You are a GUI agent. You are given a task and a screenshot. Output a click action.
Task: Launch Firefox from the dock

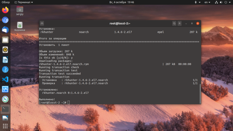(5, 10)
